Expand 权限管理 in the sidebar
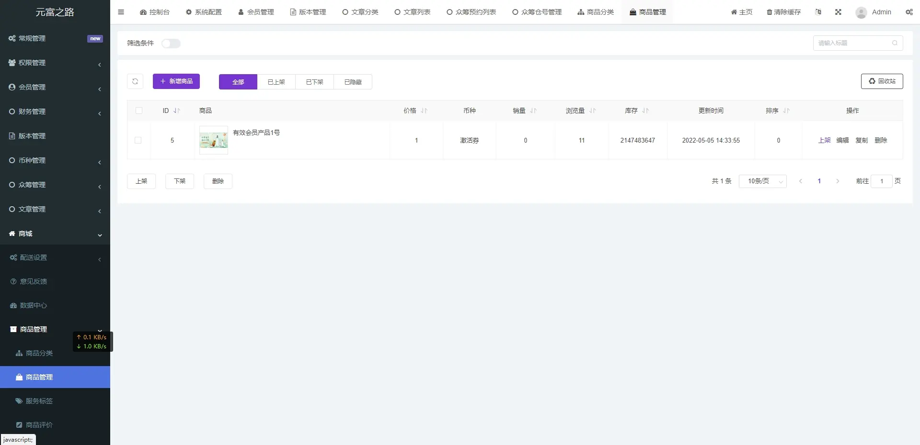The height and width of the screenshot is (445, 920). pos(55,63)
